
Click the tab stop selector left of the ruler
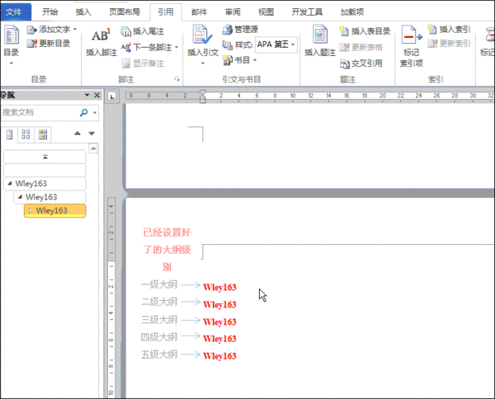[112, 96]
